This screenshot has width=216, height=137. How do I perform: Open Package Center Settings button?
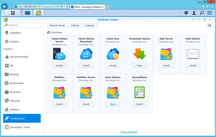tap(90, 25)
